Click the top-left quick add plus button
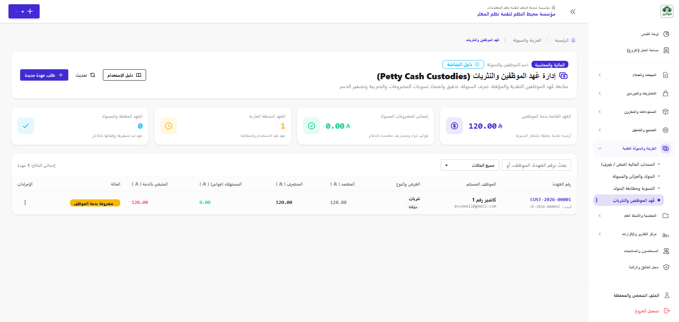The height and width of the screenshot is (322, 679). click(24, 11)
